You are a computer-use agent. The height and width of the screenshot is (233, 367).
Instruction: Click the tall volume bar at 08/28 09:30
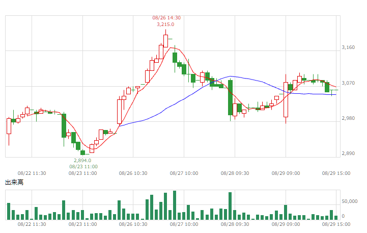click(x=230, y=206)
